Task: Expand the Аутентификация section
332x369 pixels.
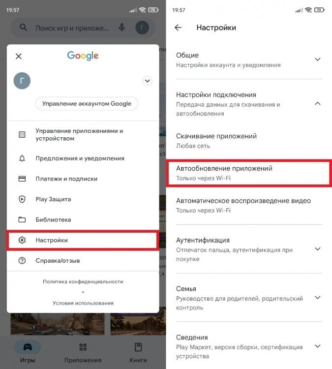Action: pos(318,249)
